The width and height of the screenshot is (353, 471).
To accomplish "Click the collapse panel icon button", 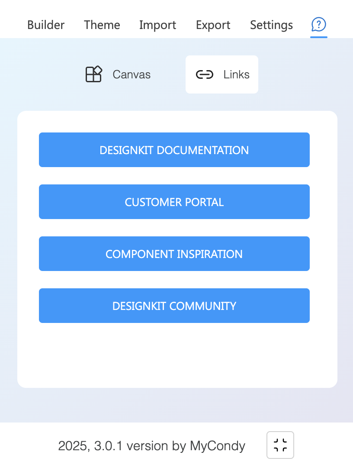I will 280,445.
